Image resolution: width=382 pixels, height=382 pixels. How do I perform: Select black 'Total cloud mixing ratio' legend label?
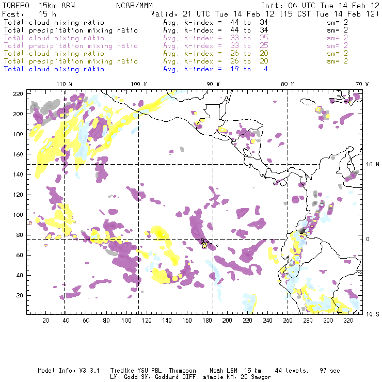tap(54, 22)
